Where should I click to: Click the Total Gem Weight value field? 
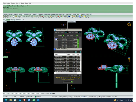(x=66, y=32)
